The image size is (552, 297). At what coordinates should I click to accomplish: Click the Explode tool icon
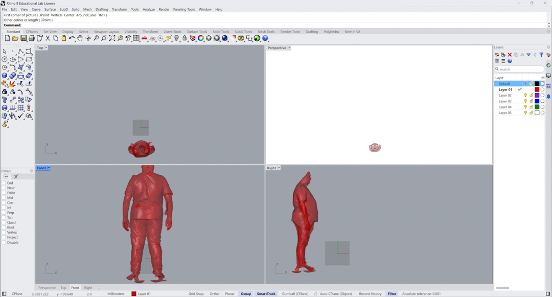[12, 84]
